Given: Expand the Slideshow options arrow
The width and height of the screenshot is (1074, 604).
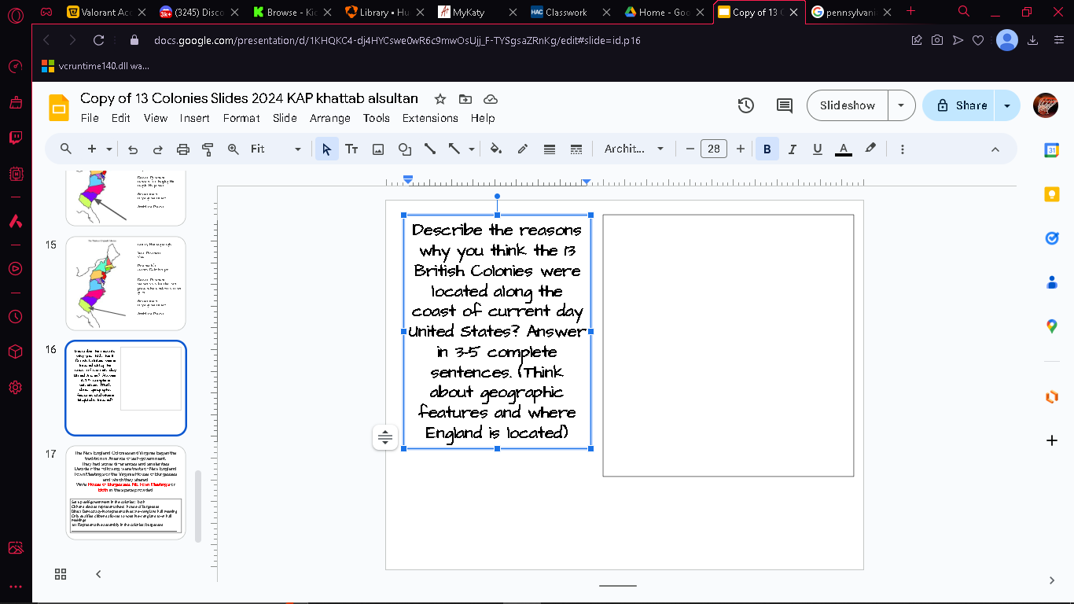Looking at the screenshot, I should pos(902,105).
